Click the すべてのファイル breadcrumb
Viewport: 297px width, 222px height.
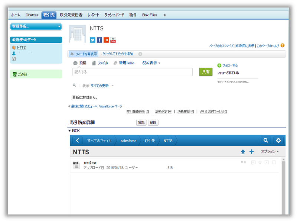[x=99, y=141]
